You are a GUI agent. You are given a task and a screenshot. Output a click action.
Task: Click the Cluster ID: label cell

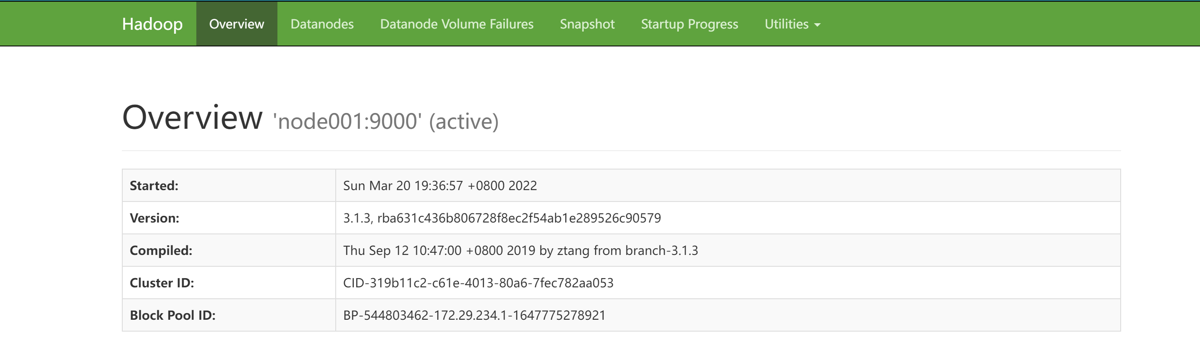pyautogui.click(x=229, y=283)
